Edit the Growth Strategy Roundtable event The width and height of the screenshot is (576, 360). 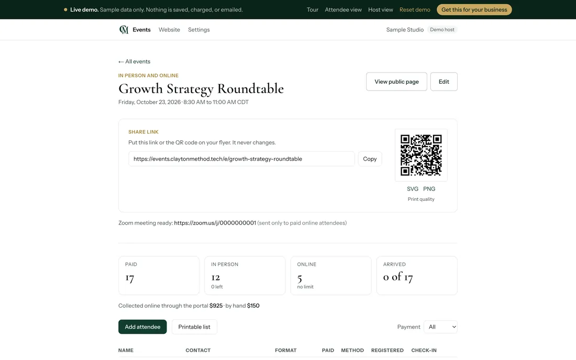coord(444,82)
